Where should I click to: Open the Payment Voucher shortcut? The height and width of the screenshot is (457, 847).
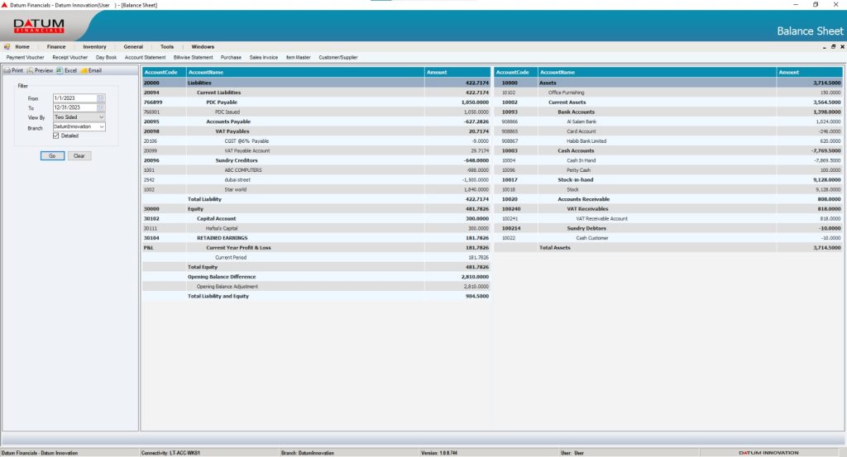pos(24,57)
